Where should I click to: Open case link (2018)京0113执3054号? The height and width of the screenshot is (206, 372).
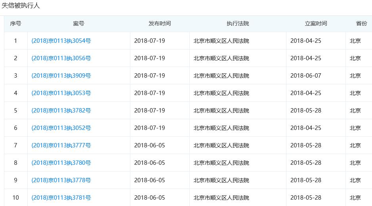point(61,41)
